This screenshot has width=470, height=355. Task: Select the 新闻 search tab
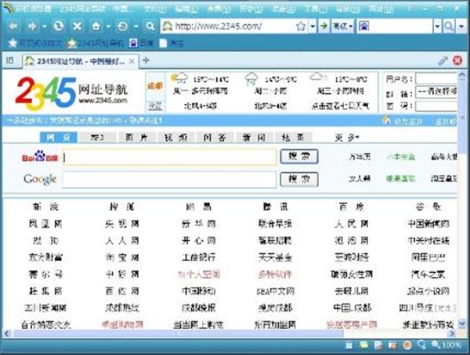coord(254,138)
